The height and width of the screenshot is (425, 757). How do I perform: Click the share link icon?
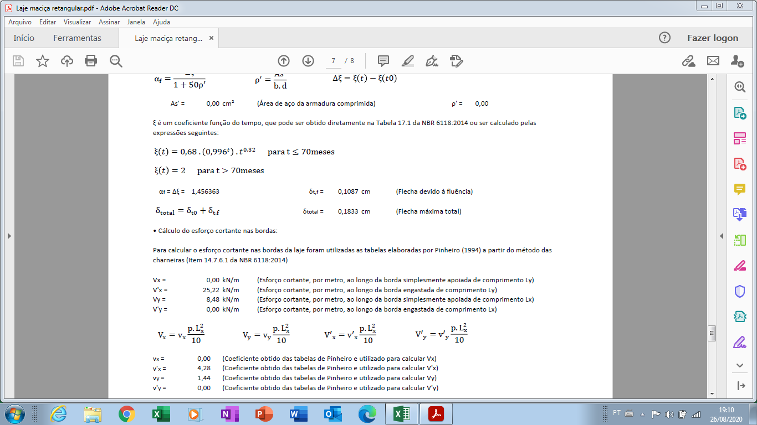pos(688,61)
